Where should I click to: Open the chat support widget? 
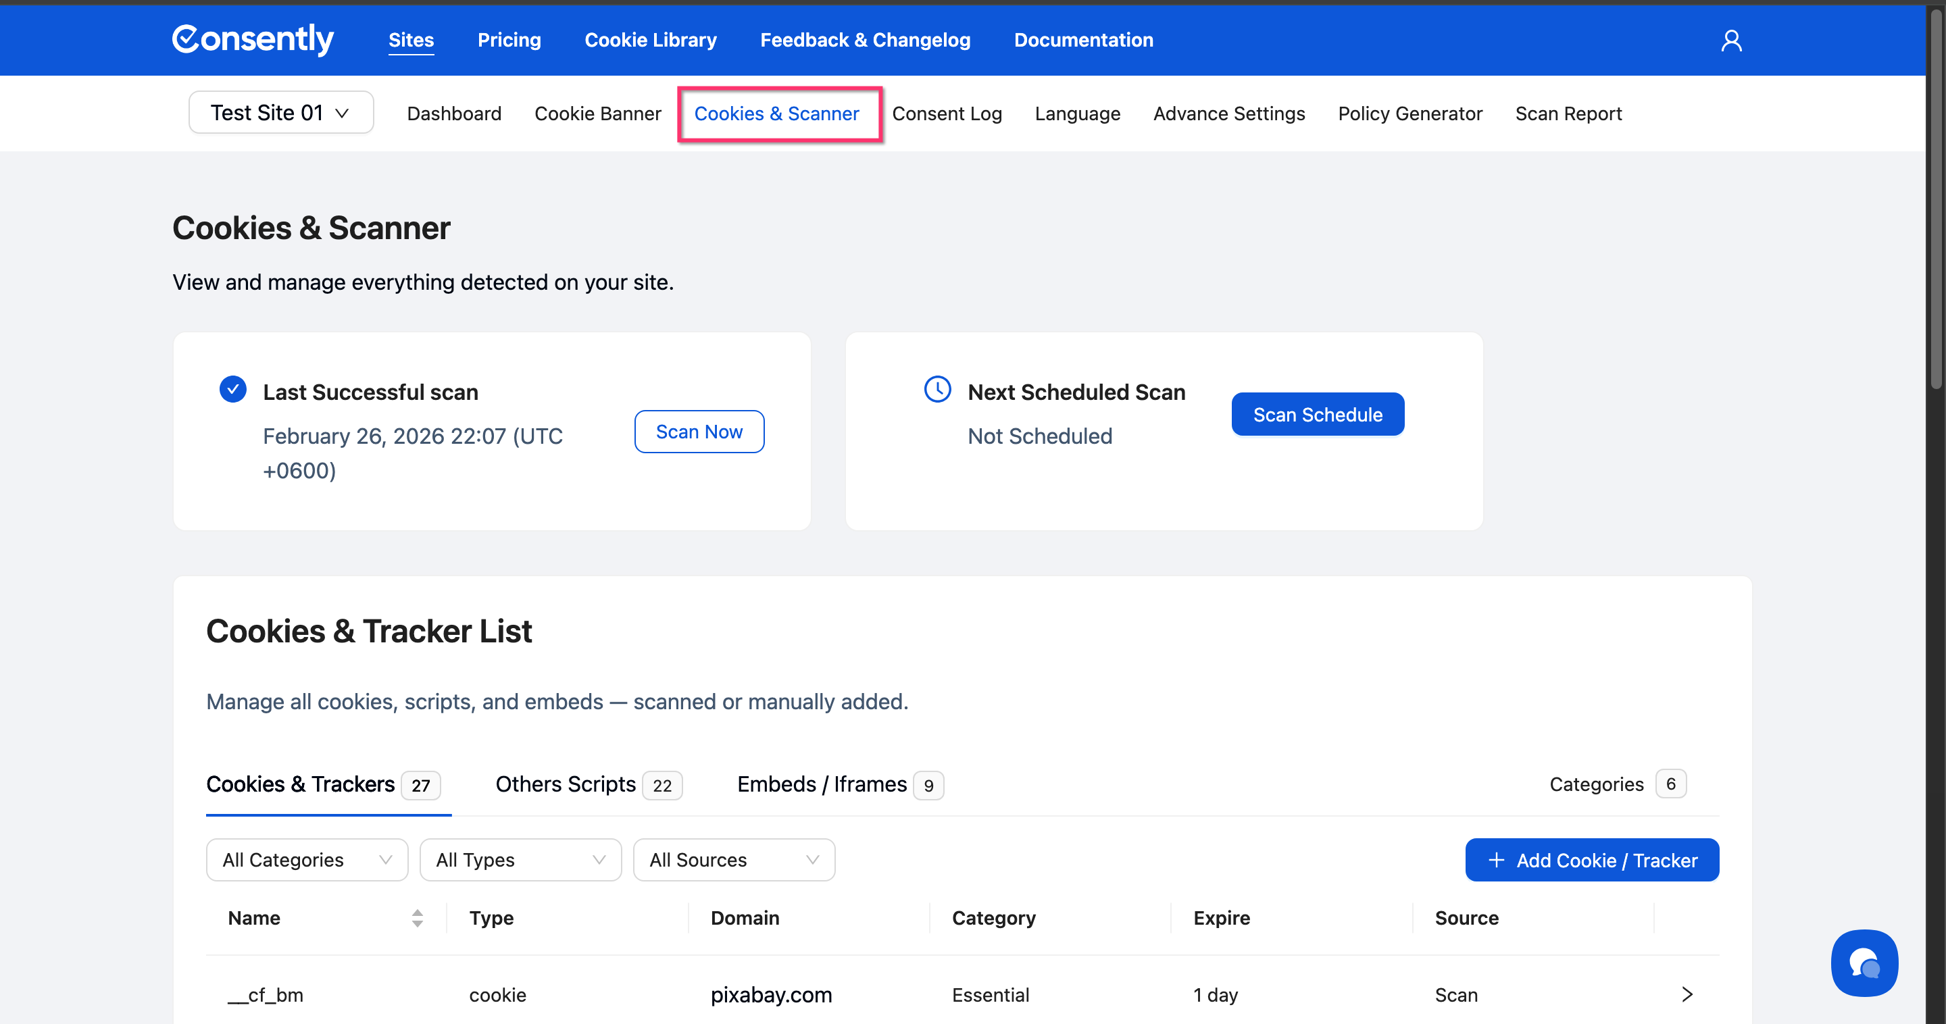(x=1864, y=963)
